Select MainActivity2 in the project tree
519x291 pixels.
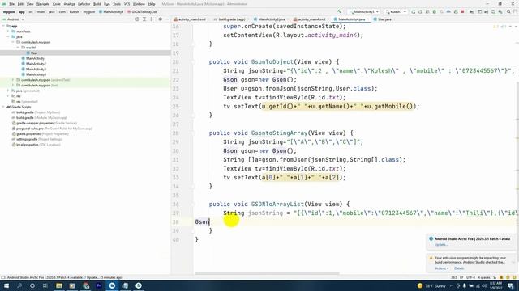point(36,64)
